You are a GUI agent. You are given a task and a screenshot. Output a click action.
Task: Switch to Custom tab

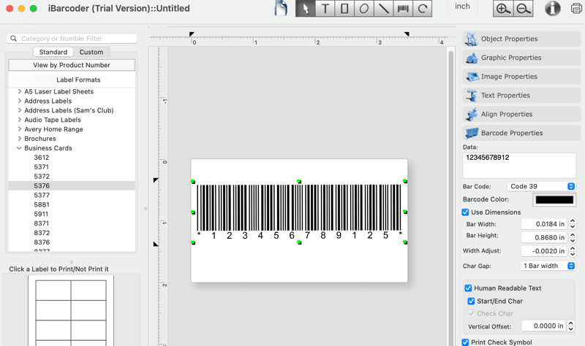pos(91,52)
